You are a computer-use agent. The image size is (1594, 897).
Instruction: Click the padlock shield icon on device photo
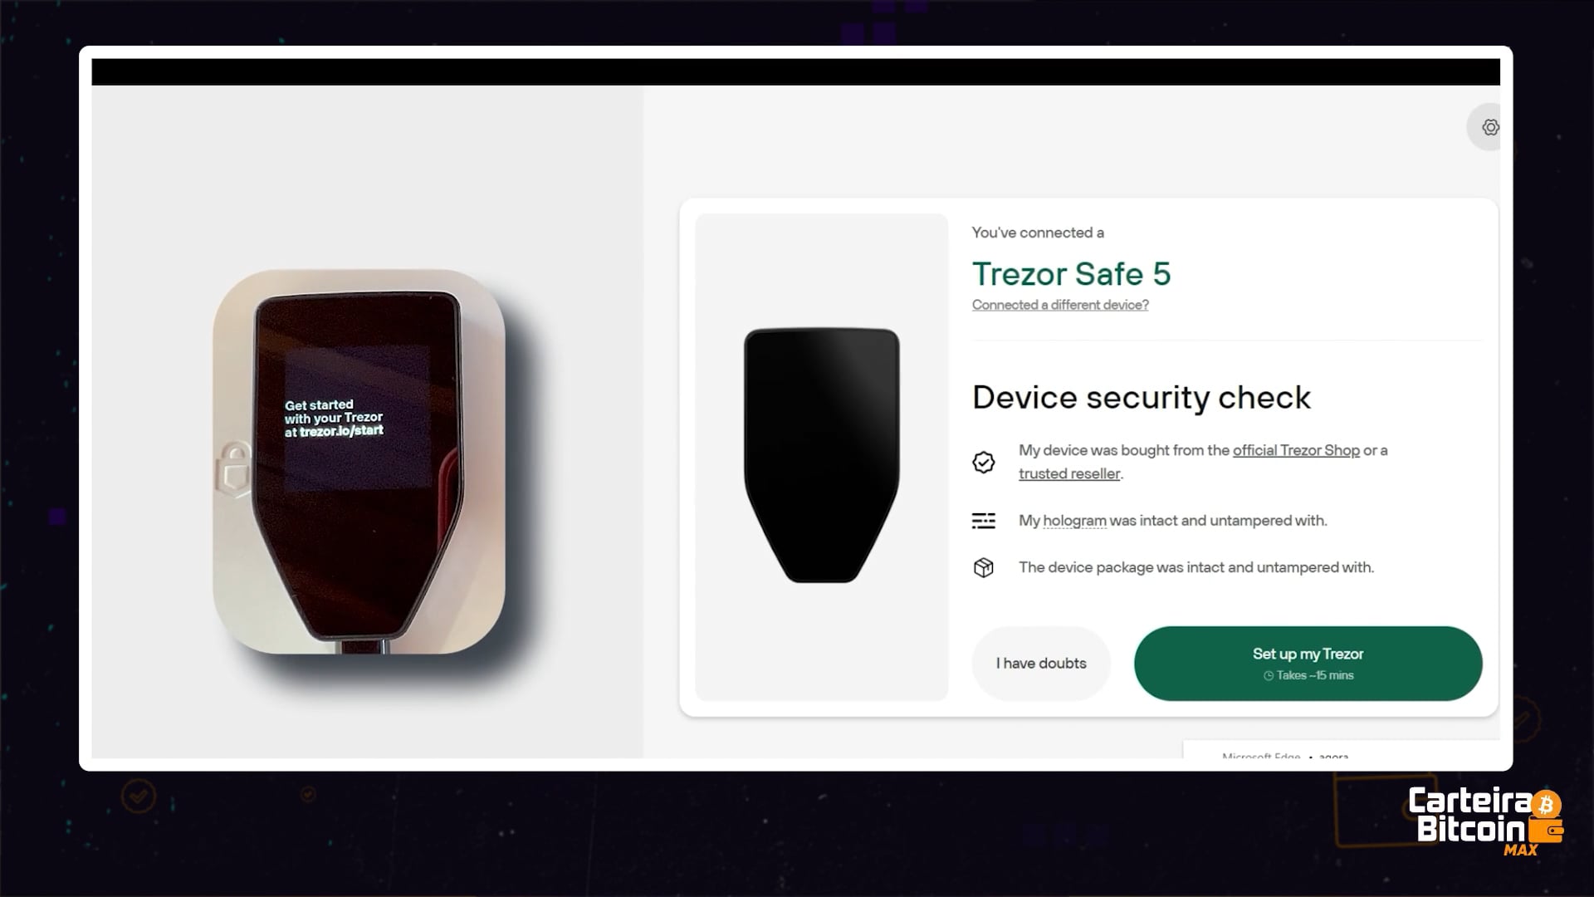pos(233,469)
